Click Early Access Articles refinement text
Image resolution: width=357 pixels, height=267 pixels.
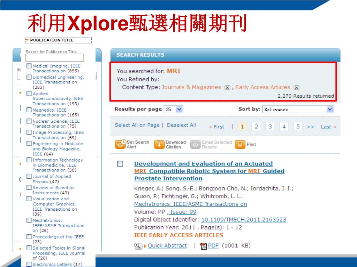[263, 87]
